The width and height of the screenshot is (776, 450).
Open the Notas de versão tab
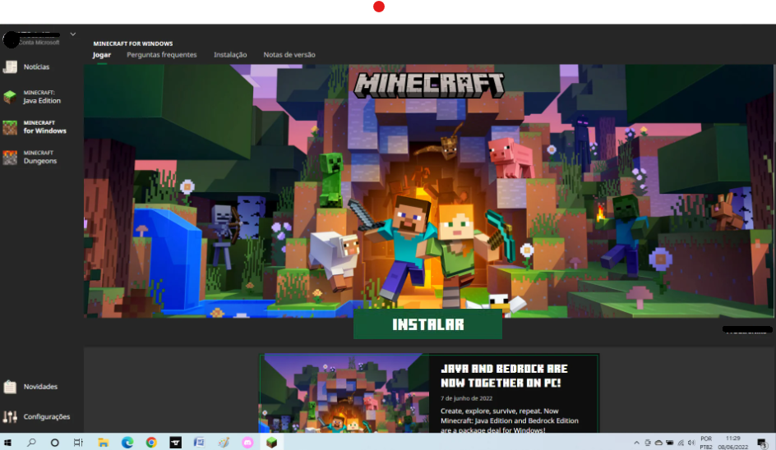[x=289, y=55]
